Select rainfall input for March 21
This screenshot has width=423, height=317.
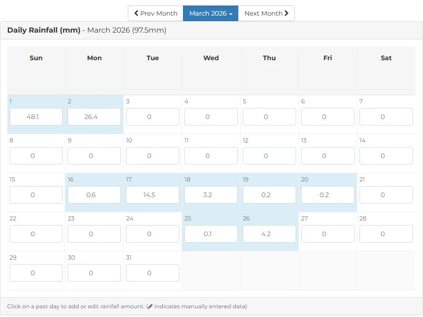(x=386, y=195)
